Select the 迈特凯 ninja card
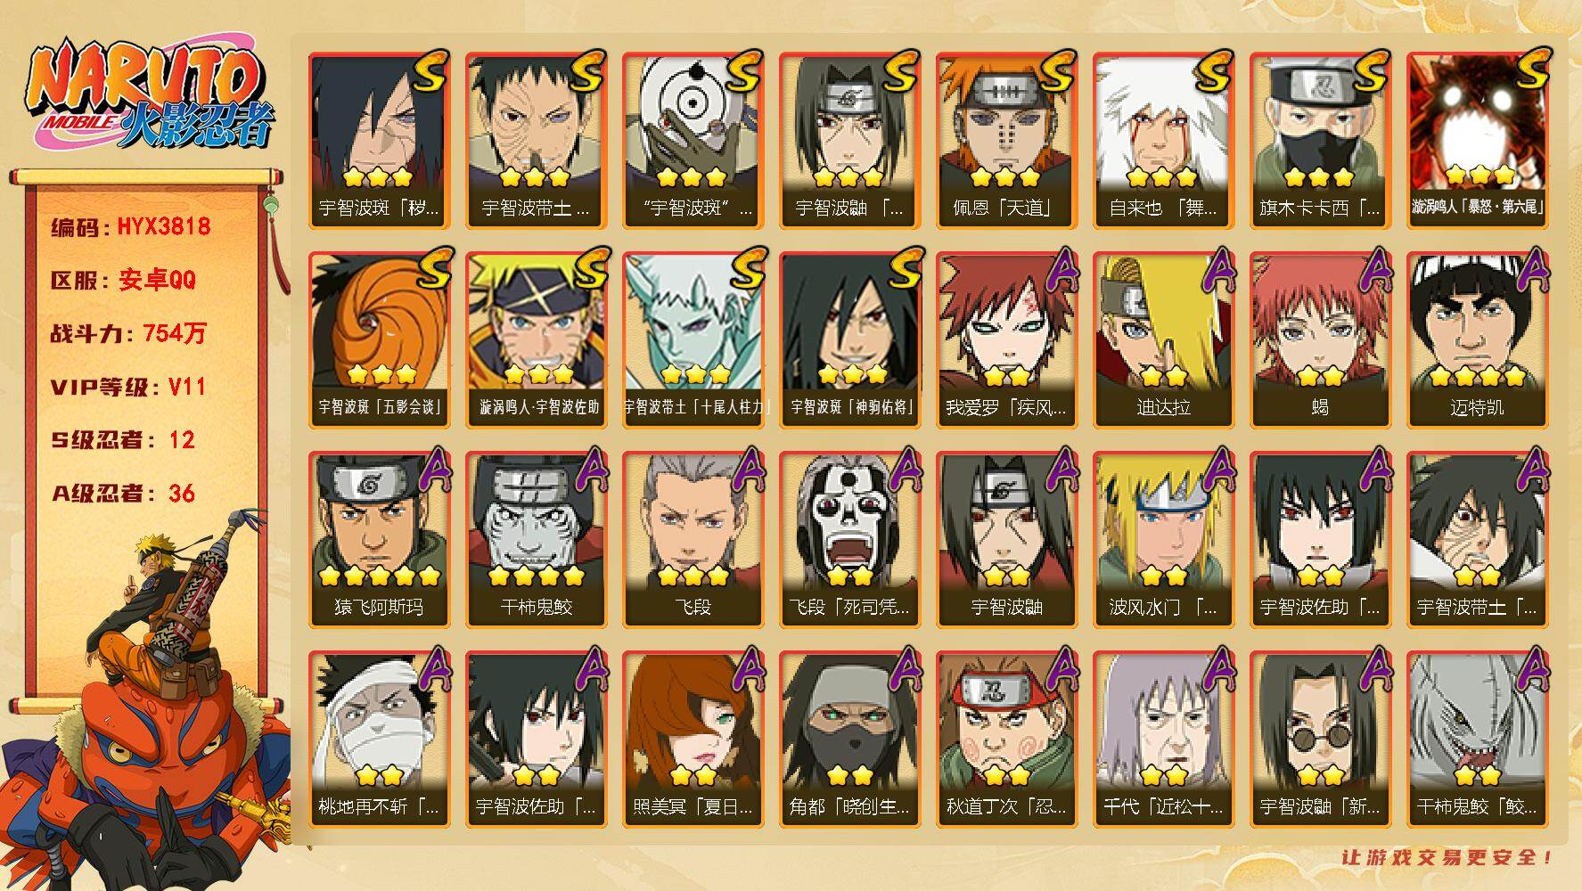Viewport: 1582px width, 891px height. click(x=1477, y=340)
